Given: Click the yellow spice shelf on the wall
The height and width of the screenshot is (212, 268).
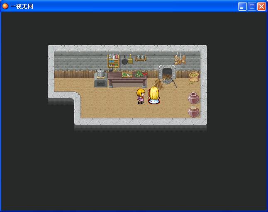Looking at the screenshot, I should click(113, 61).
